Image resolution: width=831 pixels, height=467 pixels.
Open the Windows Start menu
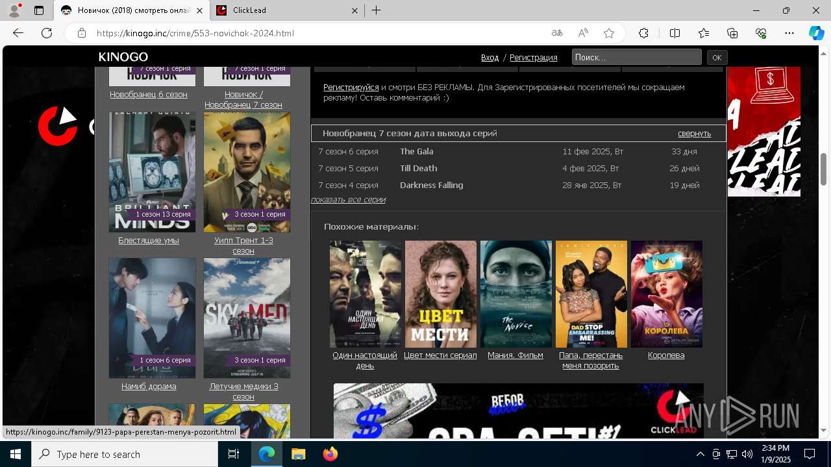(x=15, y=454)
